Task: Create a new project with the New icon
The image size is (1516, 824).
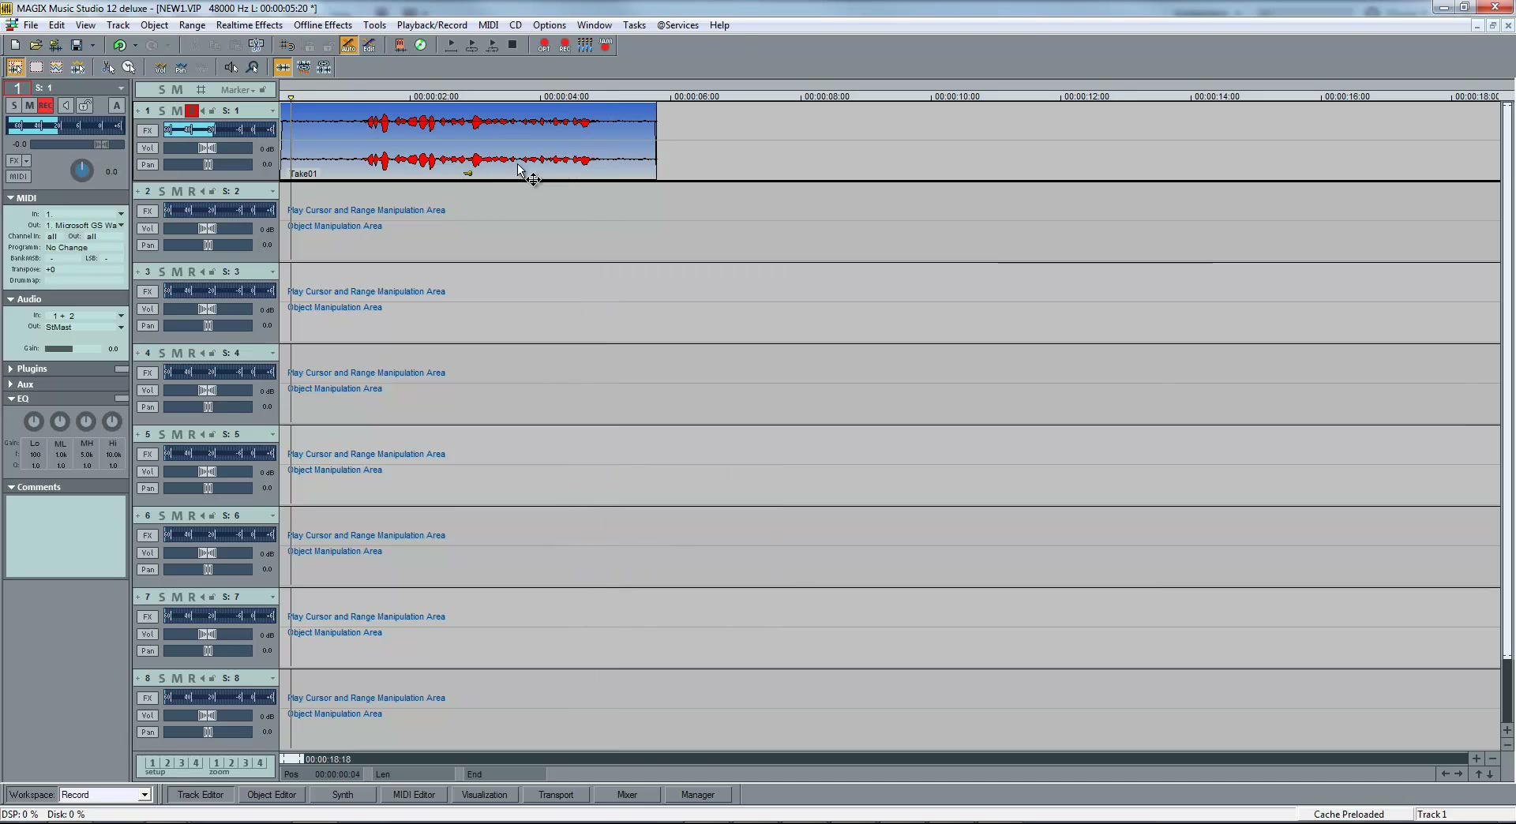Action: [x=15, y=45]
